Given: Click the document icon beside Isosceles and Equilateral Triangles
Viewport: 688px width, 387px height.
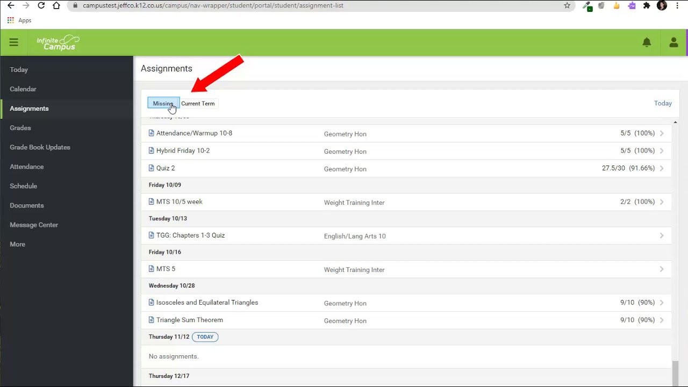Looking at the screenshot, I should tap(152, 303).
